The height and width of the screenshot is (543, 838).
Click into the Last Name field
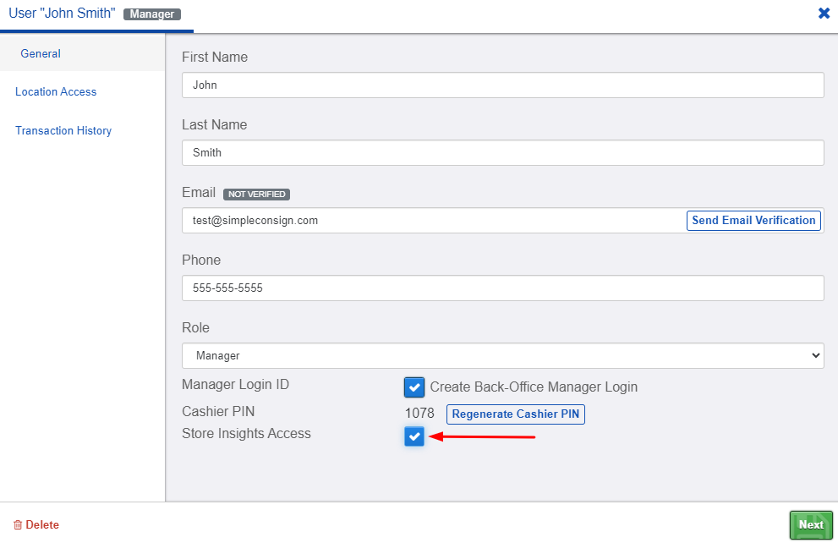(x=502, y=152)
